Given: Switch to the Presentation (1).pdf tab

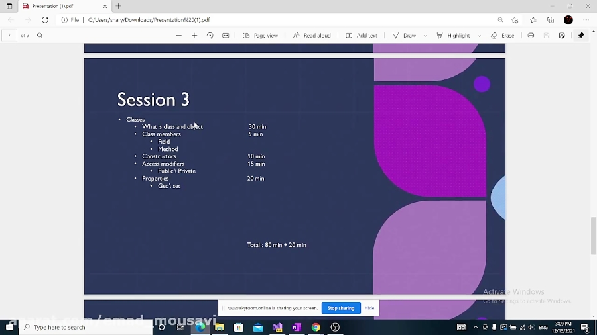Looking at the screenshot, I should [x=60, y=6].
